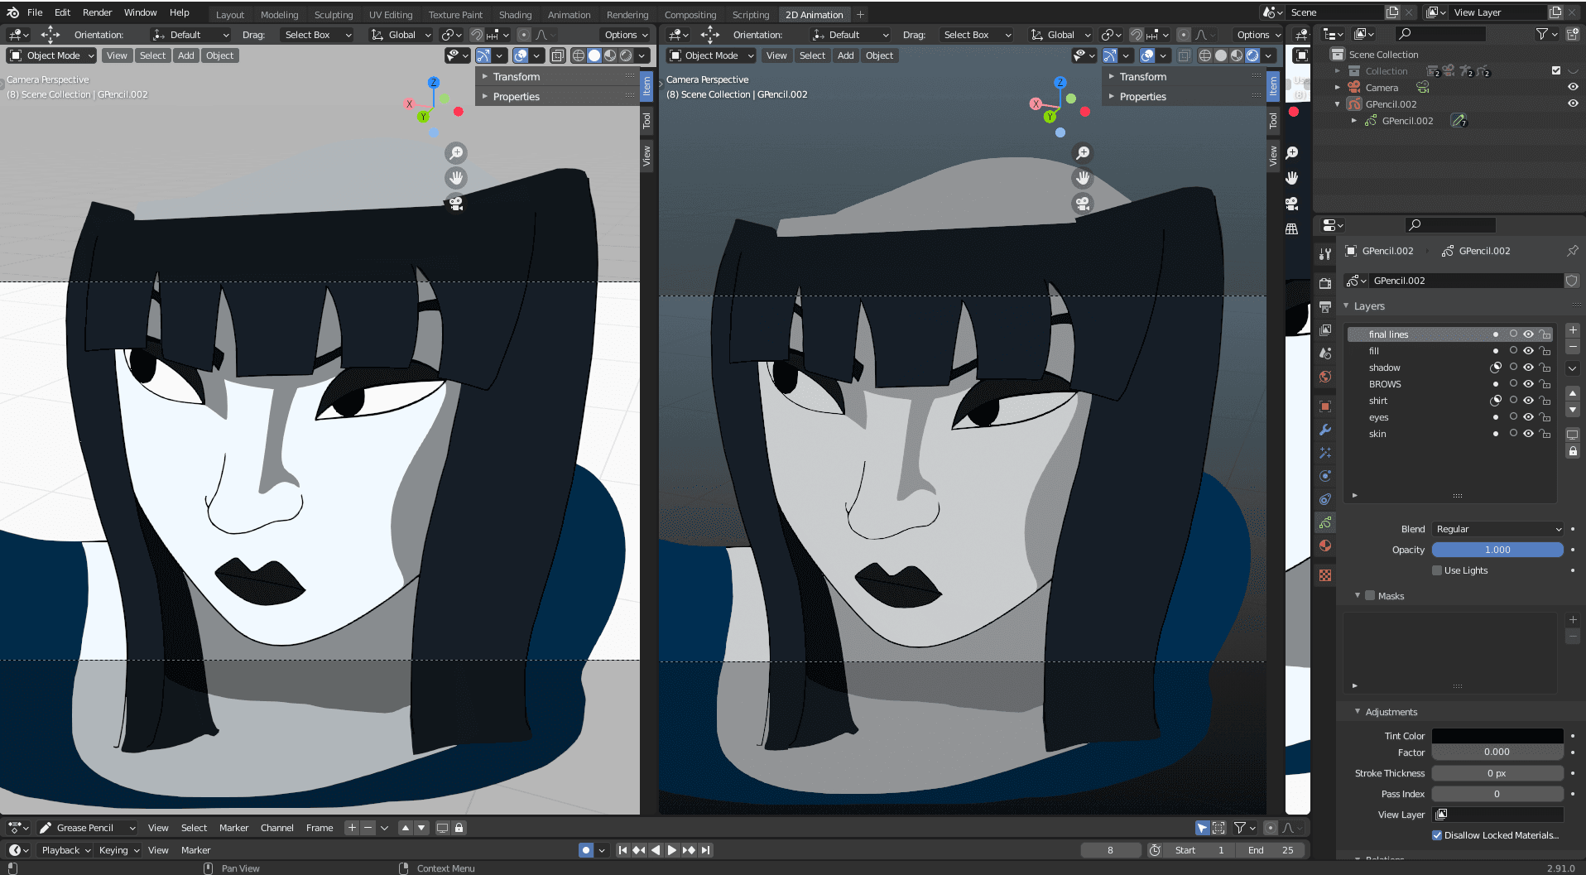1586x875 pixels.
Task: Expand Properties panel in right viewport sidebar
Action: 1112,97
